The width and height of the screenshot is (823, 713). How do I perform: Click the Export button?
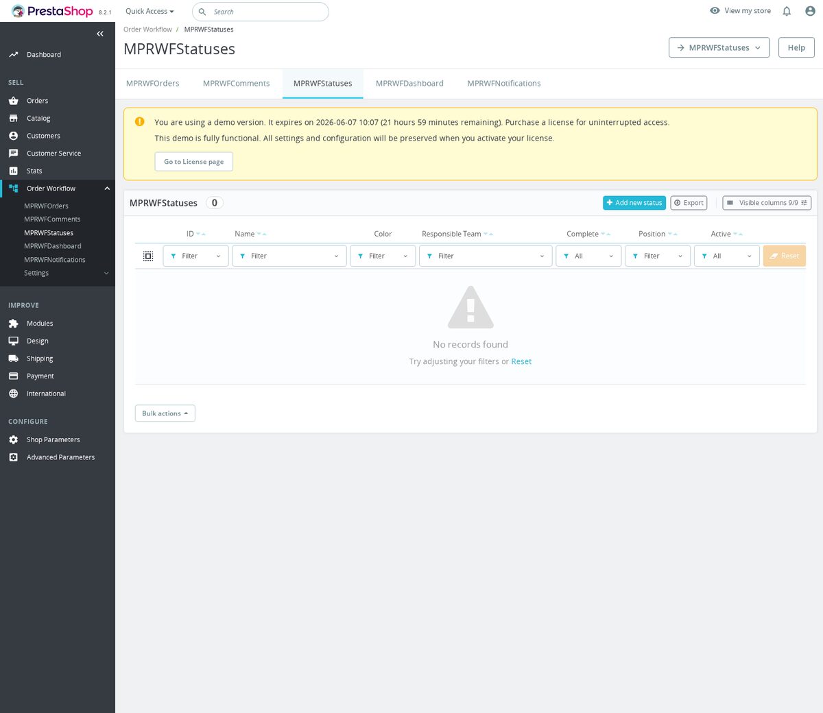(689, 203)
